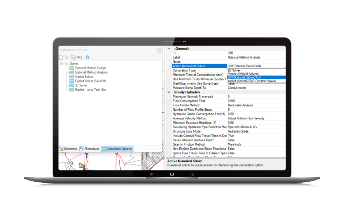The image size is (344, 224).
Task: Duplicate the current calculation option
Action: coord(73,57)
